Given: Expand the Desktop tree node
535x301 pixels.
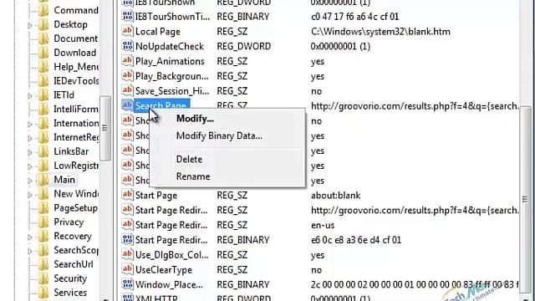Looking at the screenshot, I should (30, 25).
